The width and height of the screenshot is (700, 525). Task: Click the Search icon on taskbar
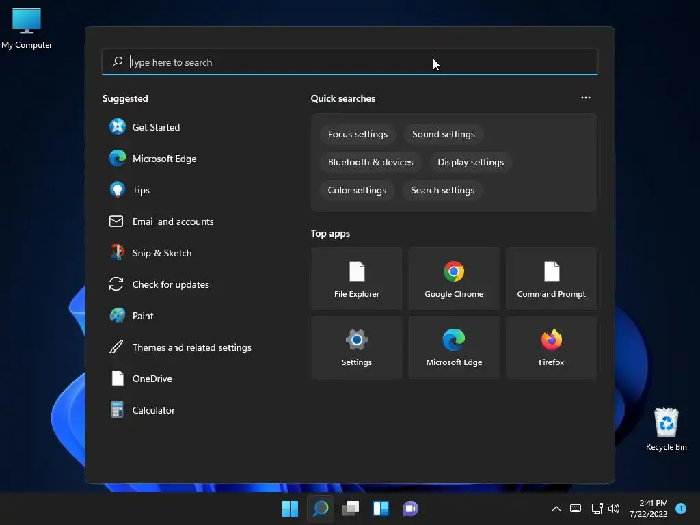pos(321,509)
